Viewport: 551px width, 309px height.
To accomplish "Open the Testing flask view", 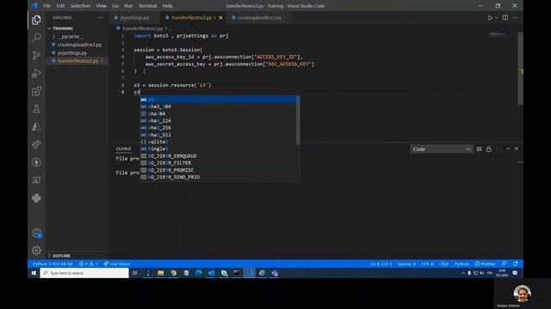I will 36,109.
